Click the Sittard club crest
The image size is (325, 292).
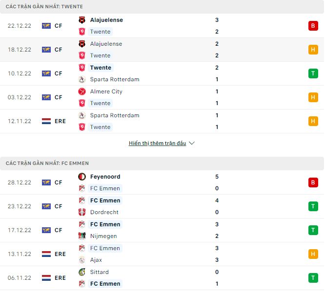pyautogui.click(x=82, y=272)
